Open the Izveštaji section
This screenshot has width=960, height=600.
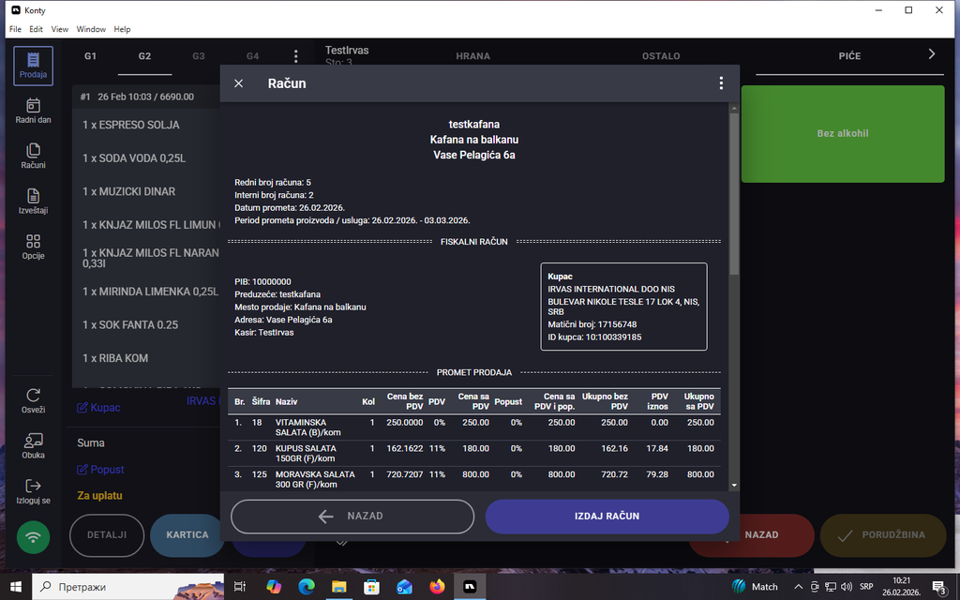(33, 202)
